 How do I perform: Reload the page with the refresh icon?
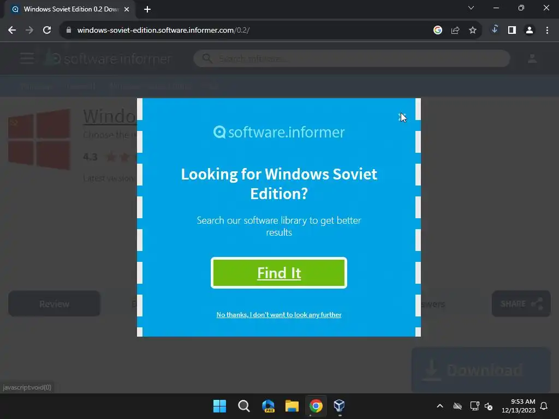[x=47, y=31]
